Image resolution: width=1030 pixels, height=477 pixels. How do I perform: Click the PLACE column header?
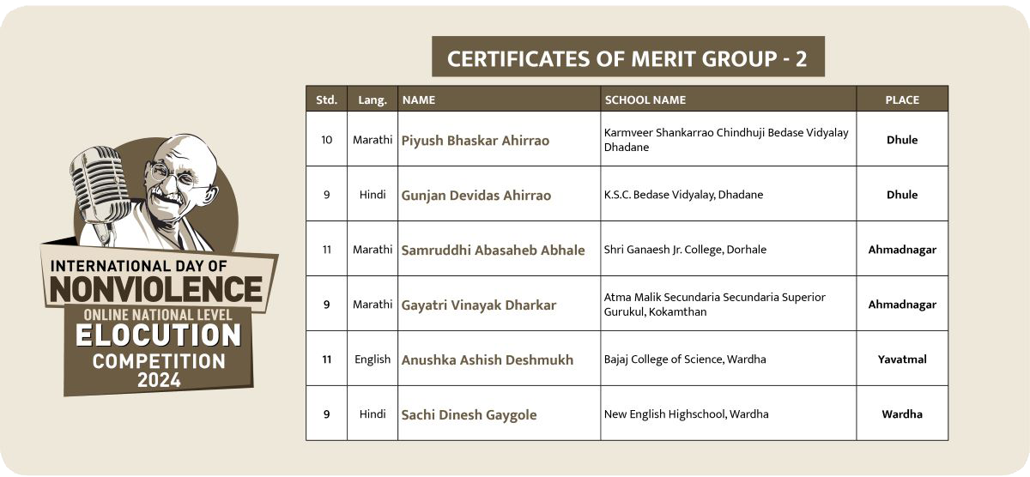point(902,100)
